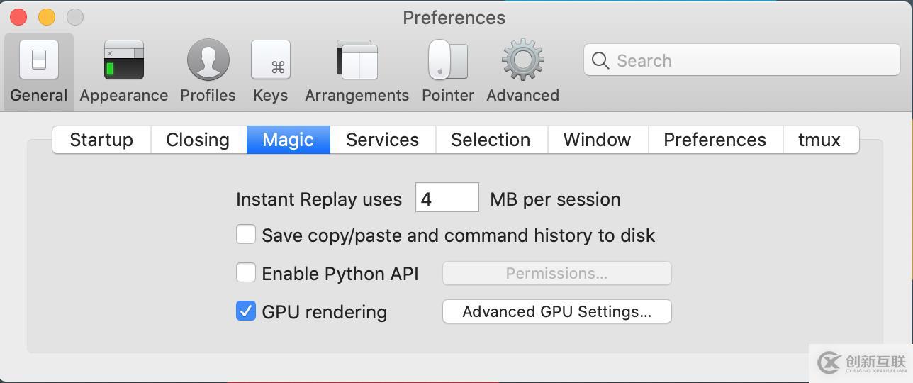Viewport: 913px width, 383px height.
Task: Select the tmux tab
Action: 819,140
